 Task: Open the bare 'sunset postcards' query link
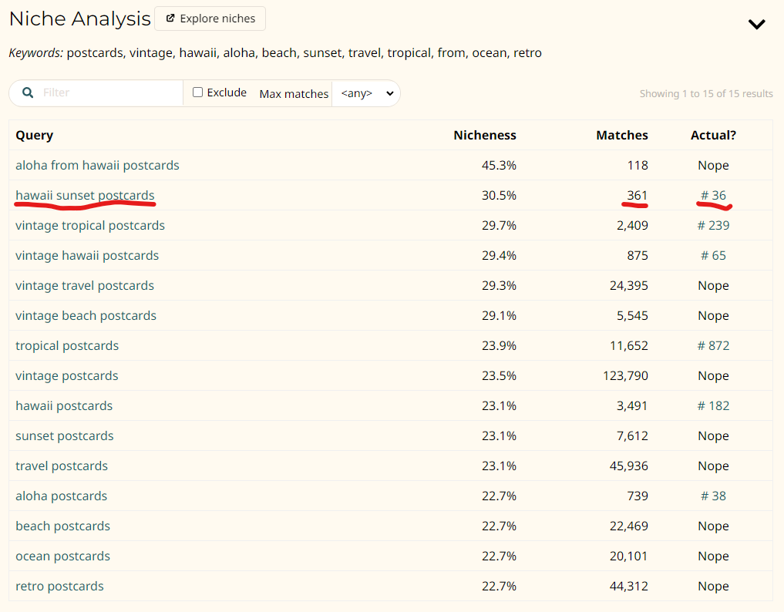(x=65, y=436)
